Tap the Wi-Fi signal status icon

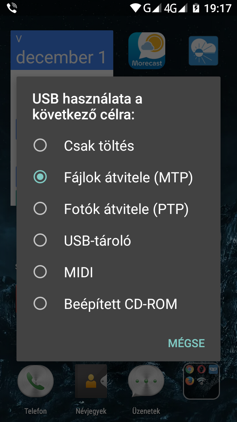(135, 8)
